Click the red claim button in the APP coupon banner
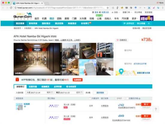Image resolution: width=165 pixels, height=126 pixels. tap(78, 80)
